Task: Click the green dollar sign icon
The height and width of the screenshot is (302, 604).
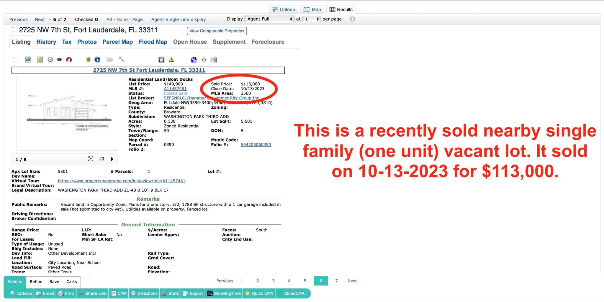Action: coord(88,60)
